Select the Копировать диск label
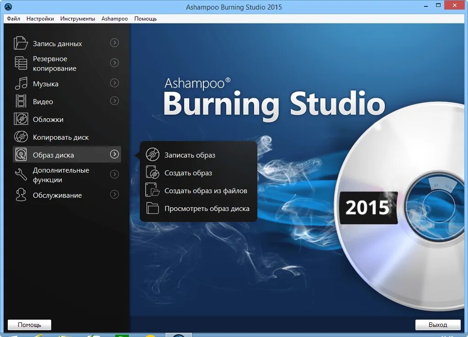 click(x=61, y=137)
